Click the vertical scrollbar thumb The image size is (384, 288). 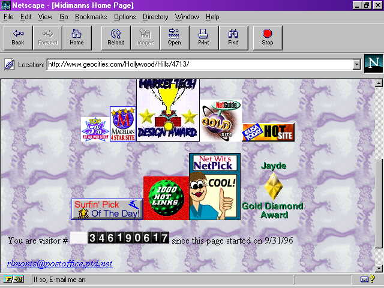[x=379, y=204]
